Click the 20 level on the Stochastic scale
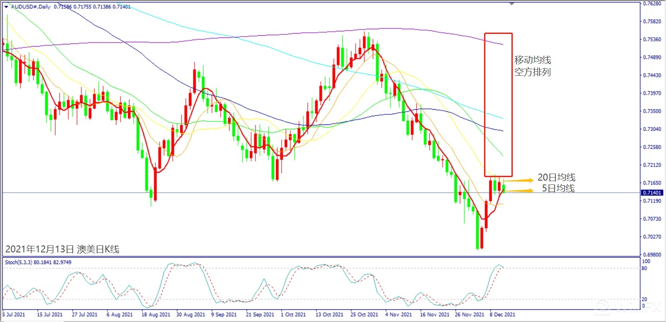Screen dimensions: 666x322 pos(647,299)
